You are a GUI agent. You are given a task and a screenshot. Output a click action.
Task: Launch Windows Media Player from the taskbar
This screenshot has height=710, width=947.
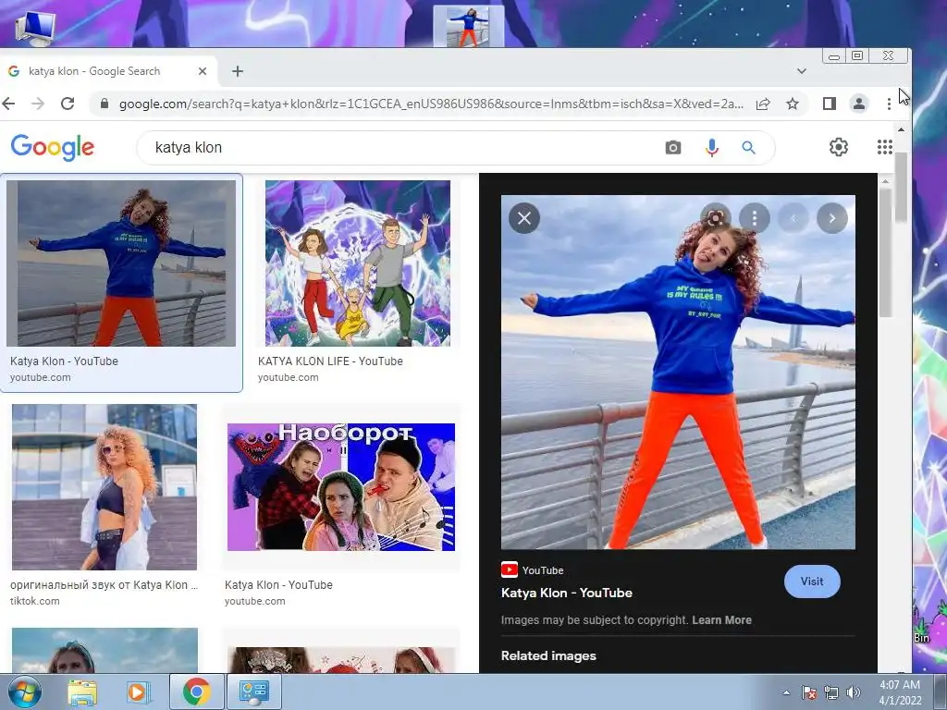pos(137,692)
